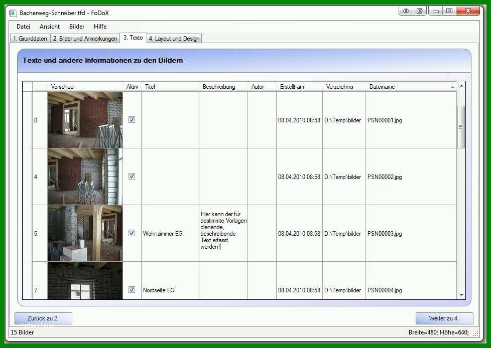Select the 3. Texte tab
Viewport: 491px width, 348px height.
[133, 38]
